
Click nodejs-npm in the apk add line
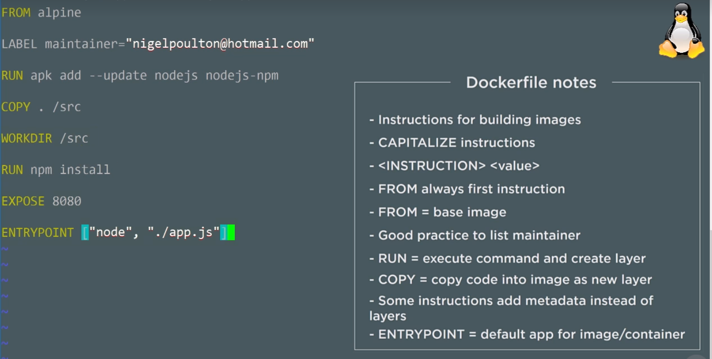[242, 76]
